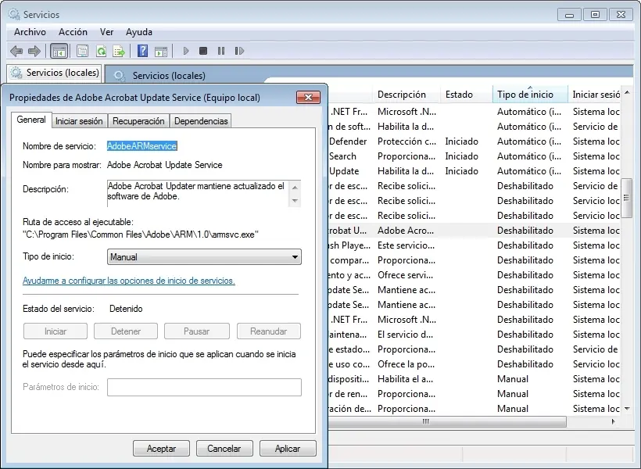Open the Ver menu
The width and height of the screenshot is (641, 469).
click(106, 32)
